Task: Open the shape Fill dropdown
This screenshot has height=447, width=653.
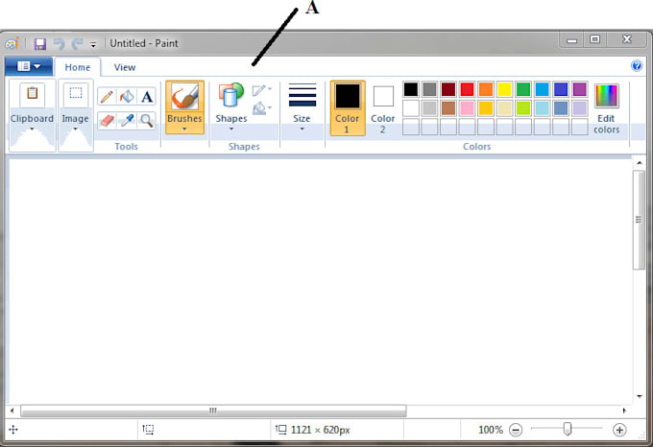Action: [262, 108]
